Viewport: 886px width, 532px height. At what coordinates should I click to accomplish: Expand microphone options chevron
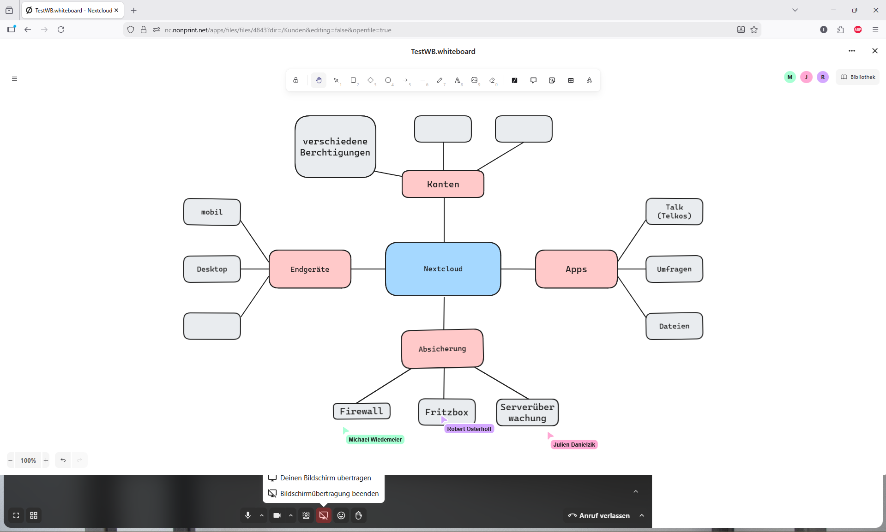coord(262,515)
